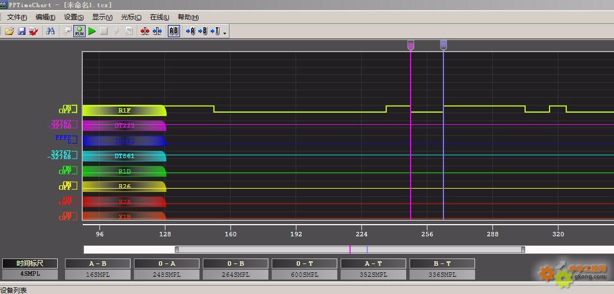Open the 编辑(E) menu
The width and height of the screenshot is (614, 294).
[45, 17]
